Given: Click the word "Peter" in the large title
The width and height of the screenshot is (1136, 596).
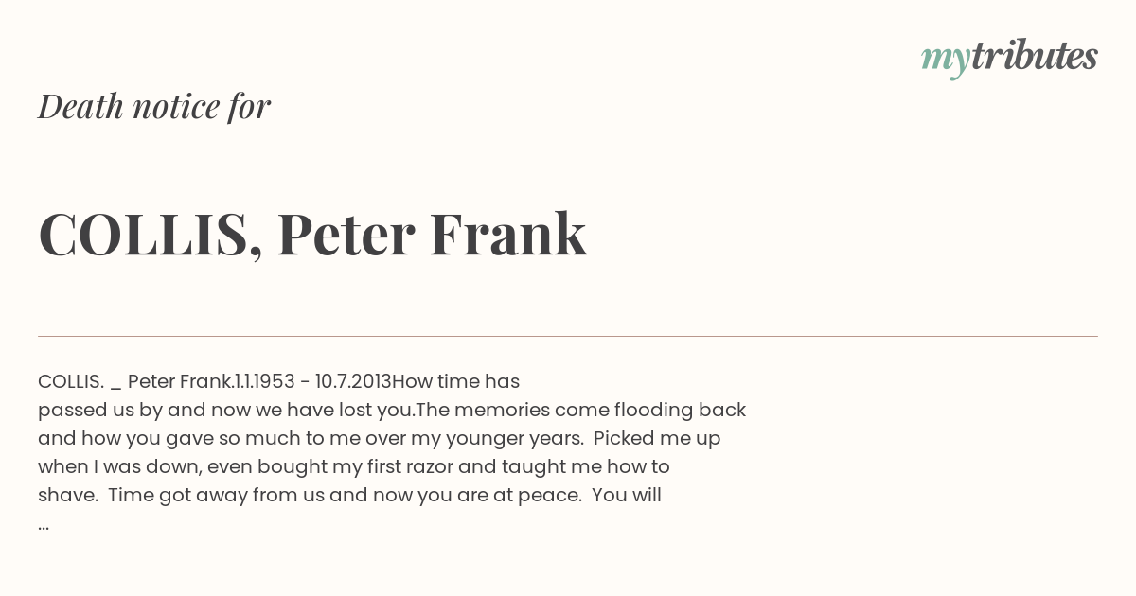Looking at the screenshot, I should (x=346, y=234).
